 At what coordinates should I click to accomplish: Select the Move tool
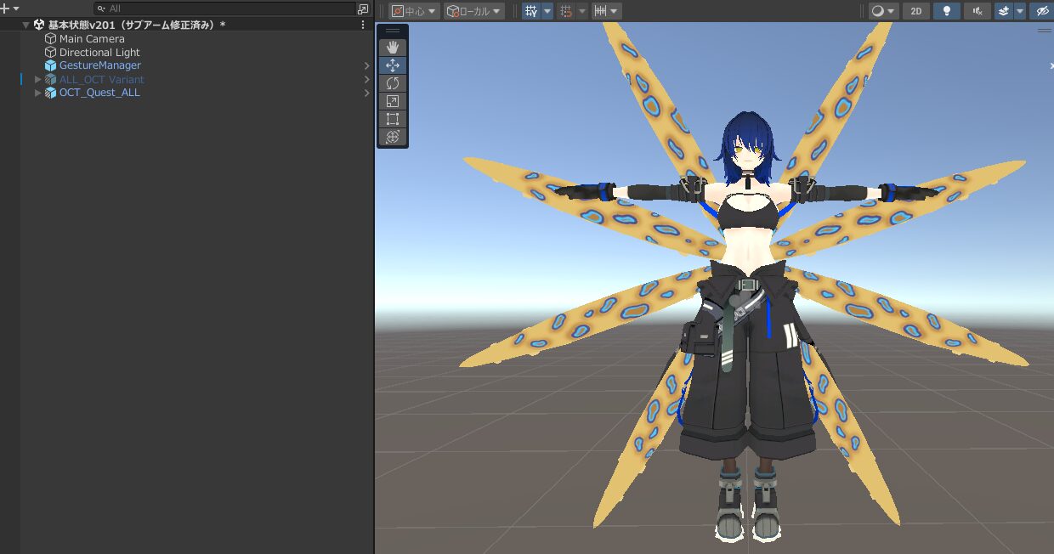(x=393, y=65)
